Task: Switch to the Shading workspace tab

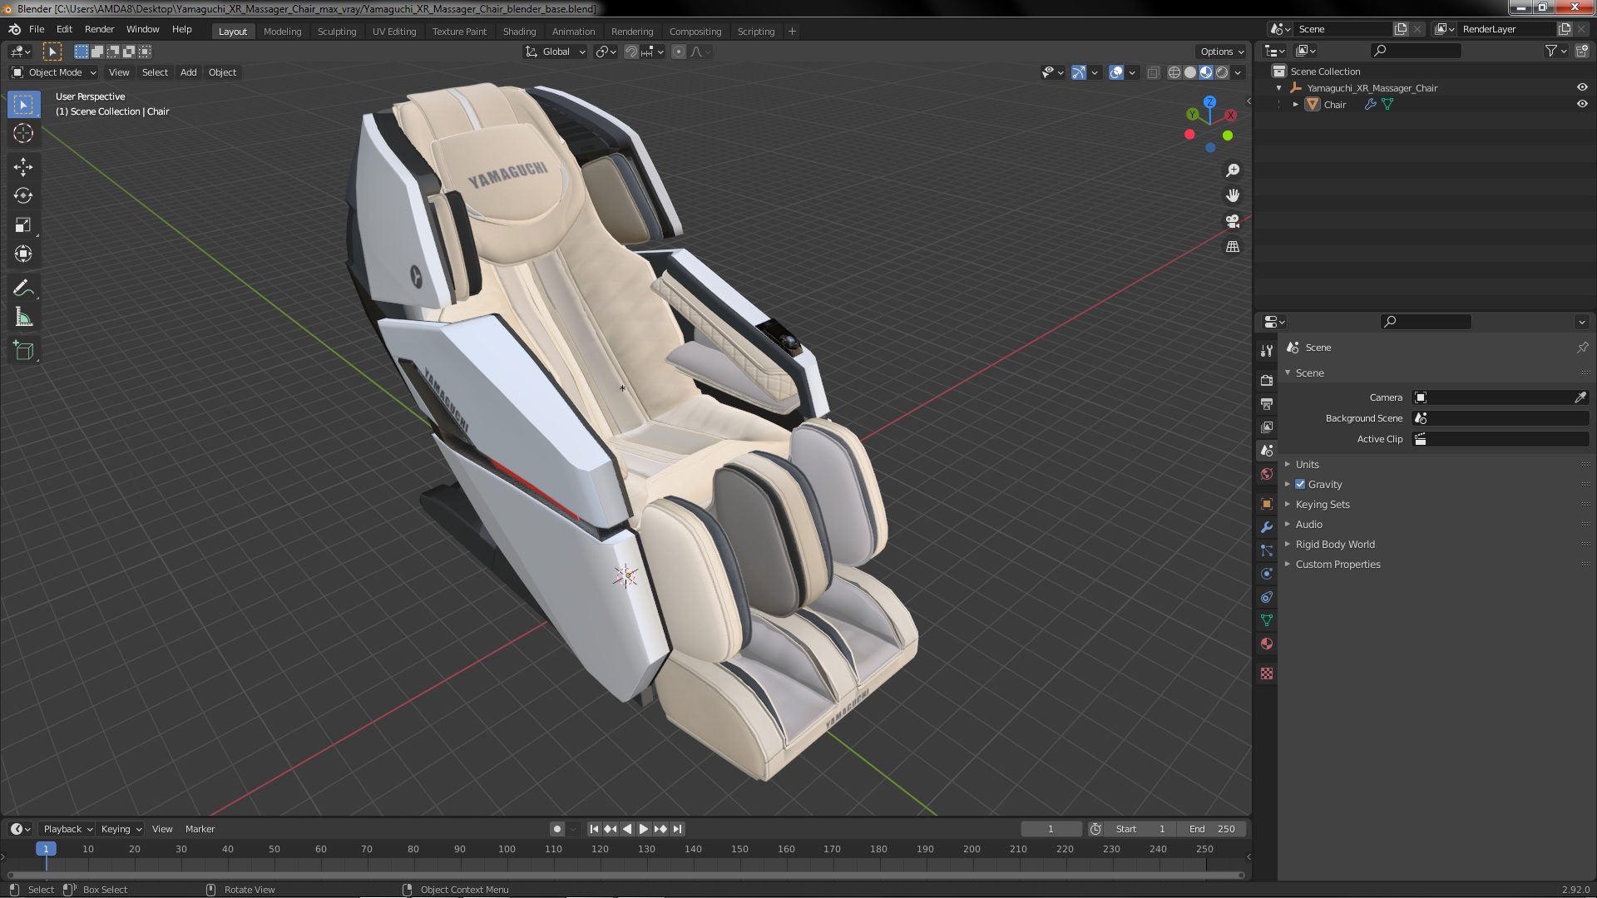Action: point(519,32)
